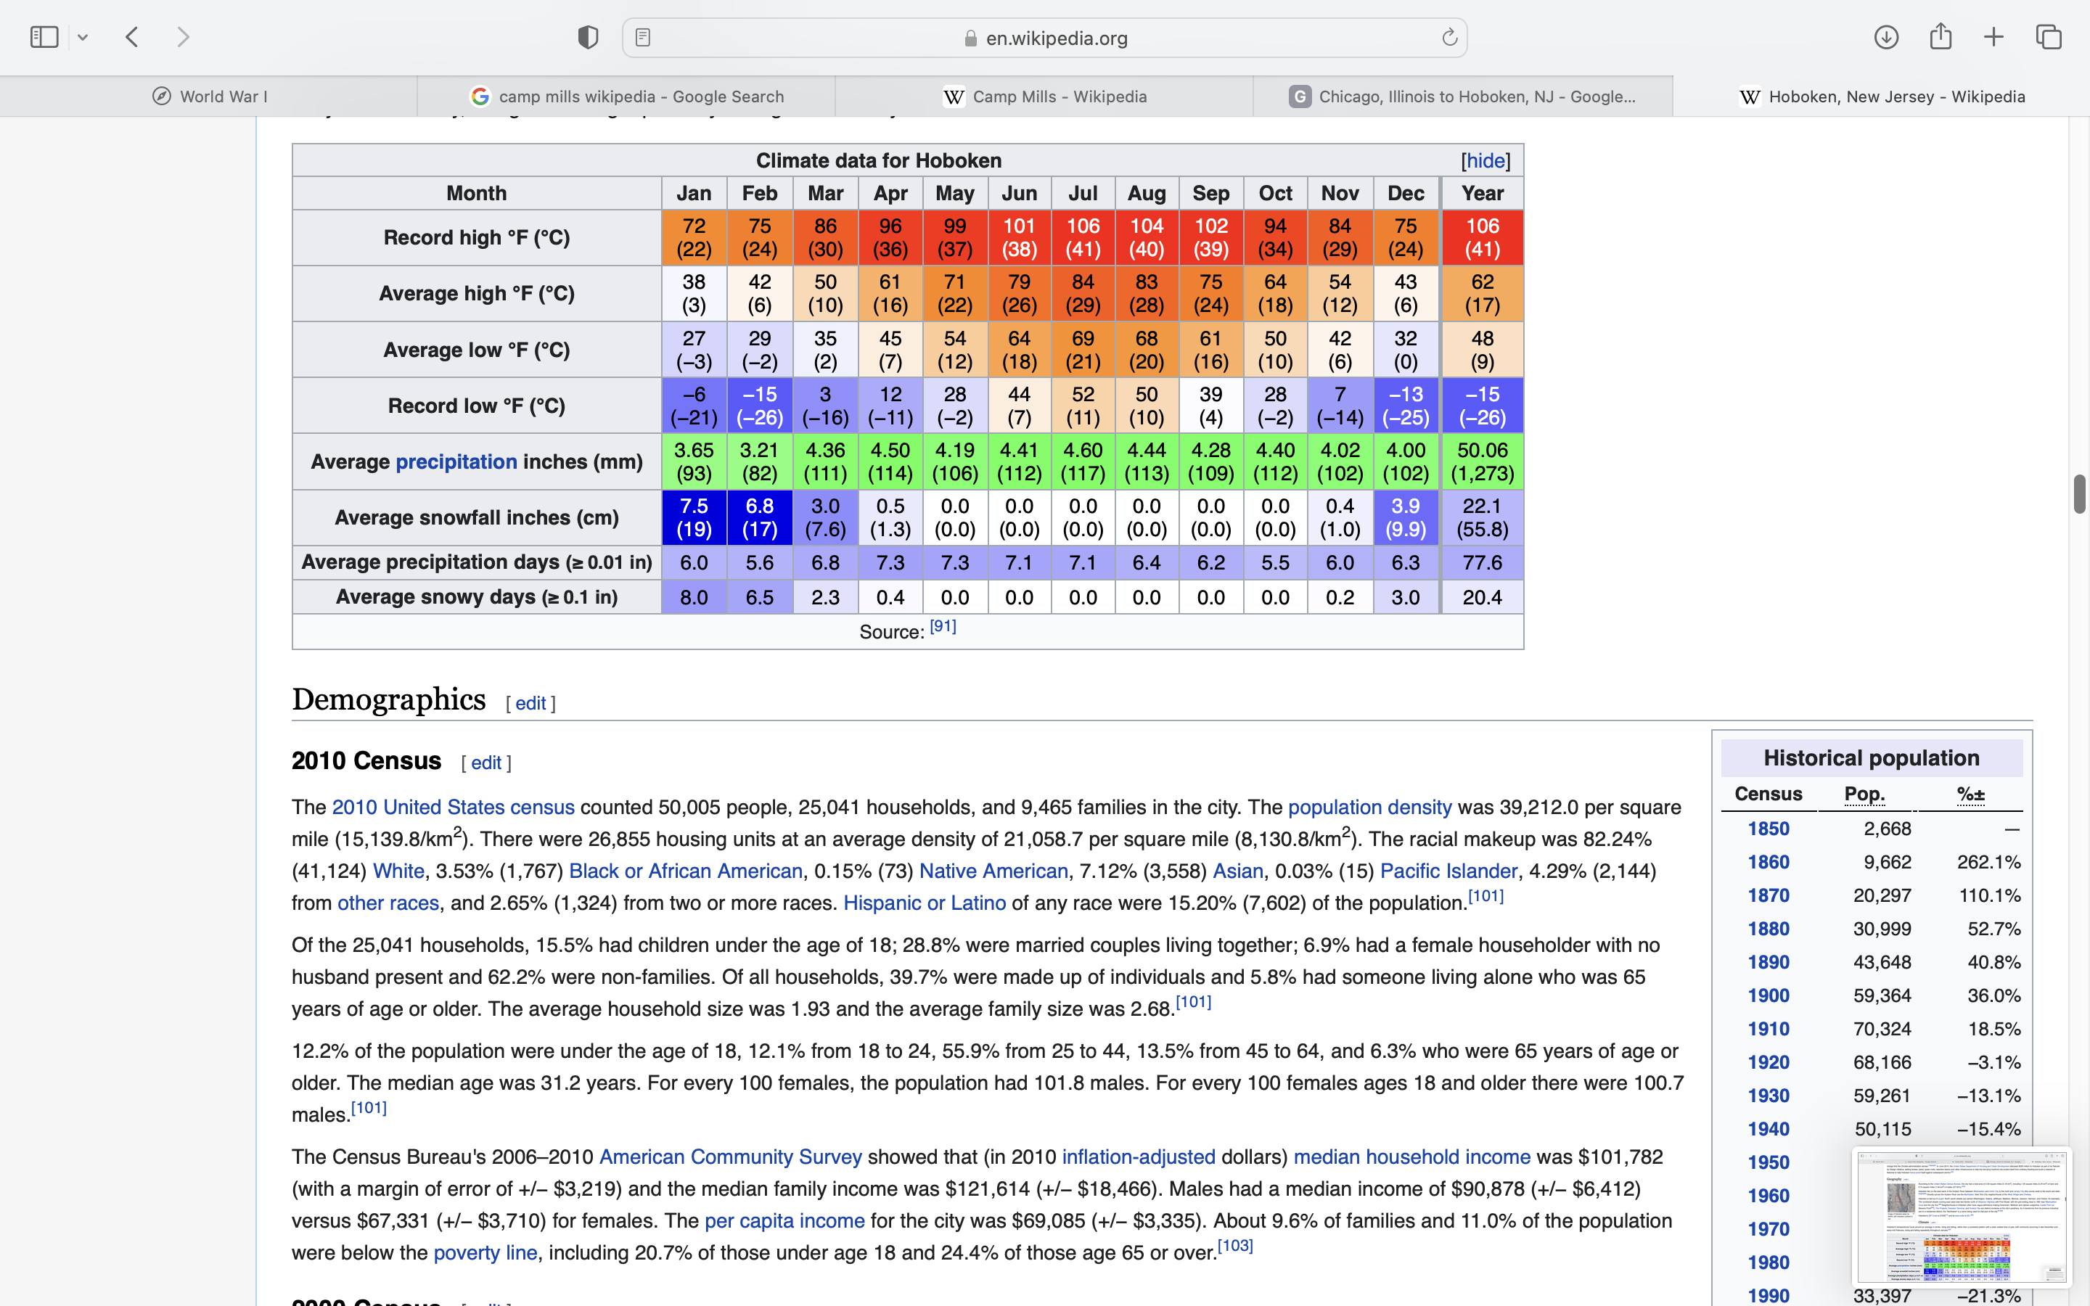Open a new tab with the plus icon
Screen dimensions: 2090x1306
click(x=1993, y=37)
